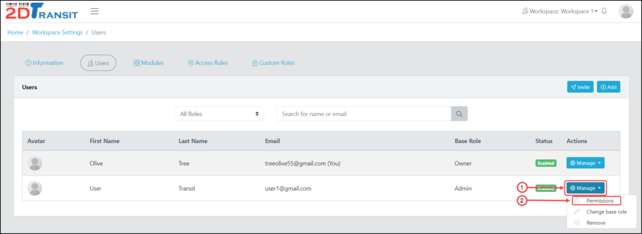Click the Status column header
The width and height of the screenshot is (642, 234).
[544, 141]
